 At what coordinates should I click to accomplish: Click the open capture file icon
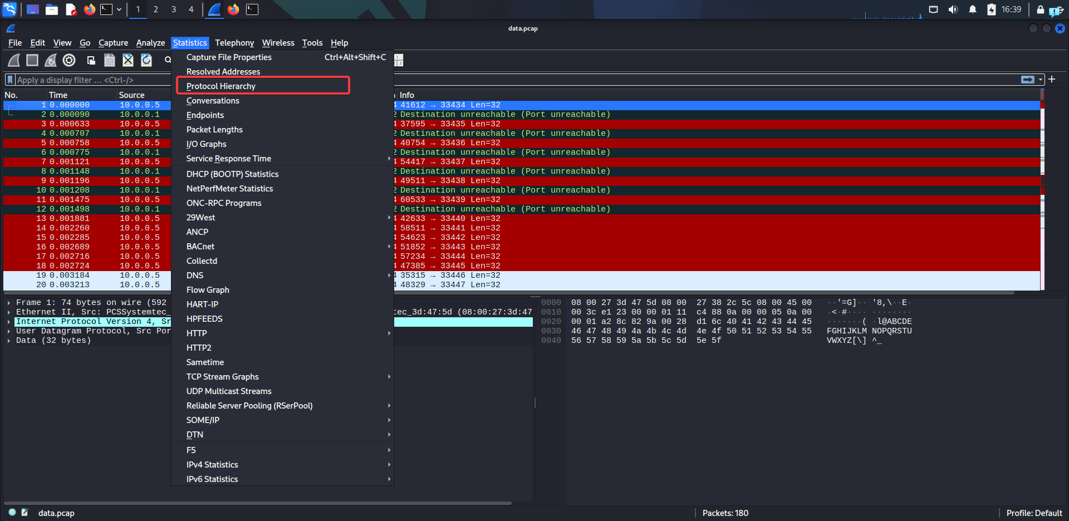tap(91, 60)
